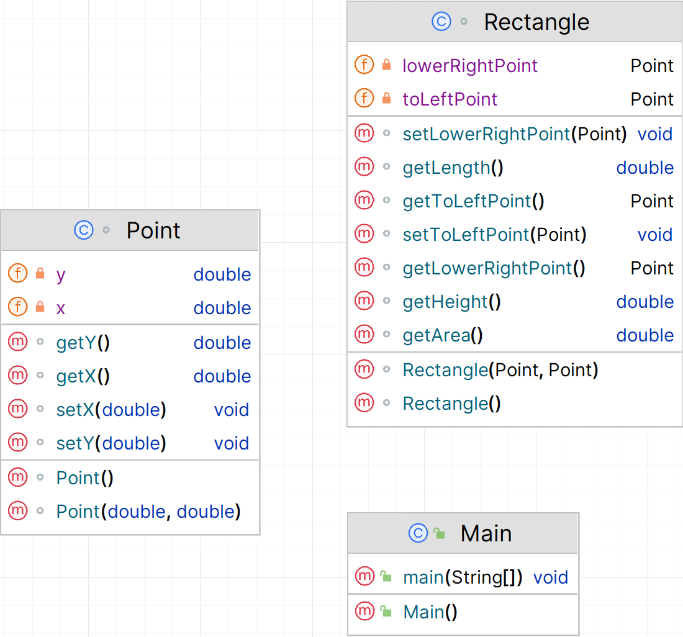683x637 pixels.
Task: Click the field icon beside y
Action: tap(17, 274)
